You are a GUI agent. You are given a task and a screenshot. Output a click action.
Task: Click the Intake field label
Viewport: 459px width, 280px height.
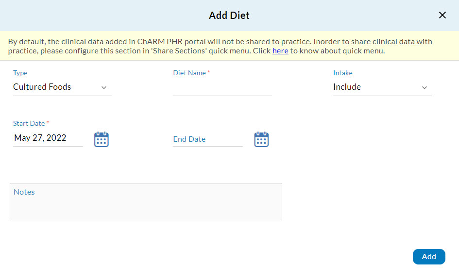point(343,72)
